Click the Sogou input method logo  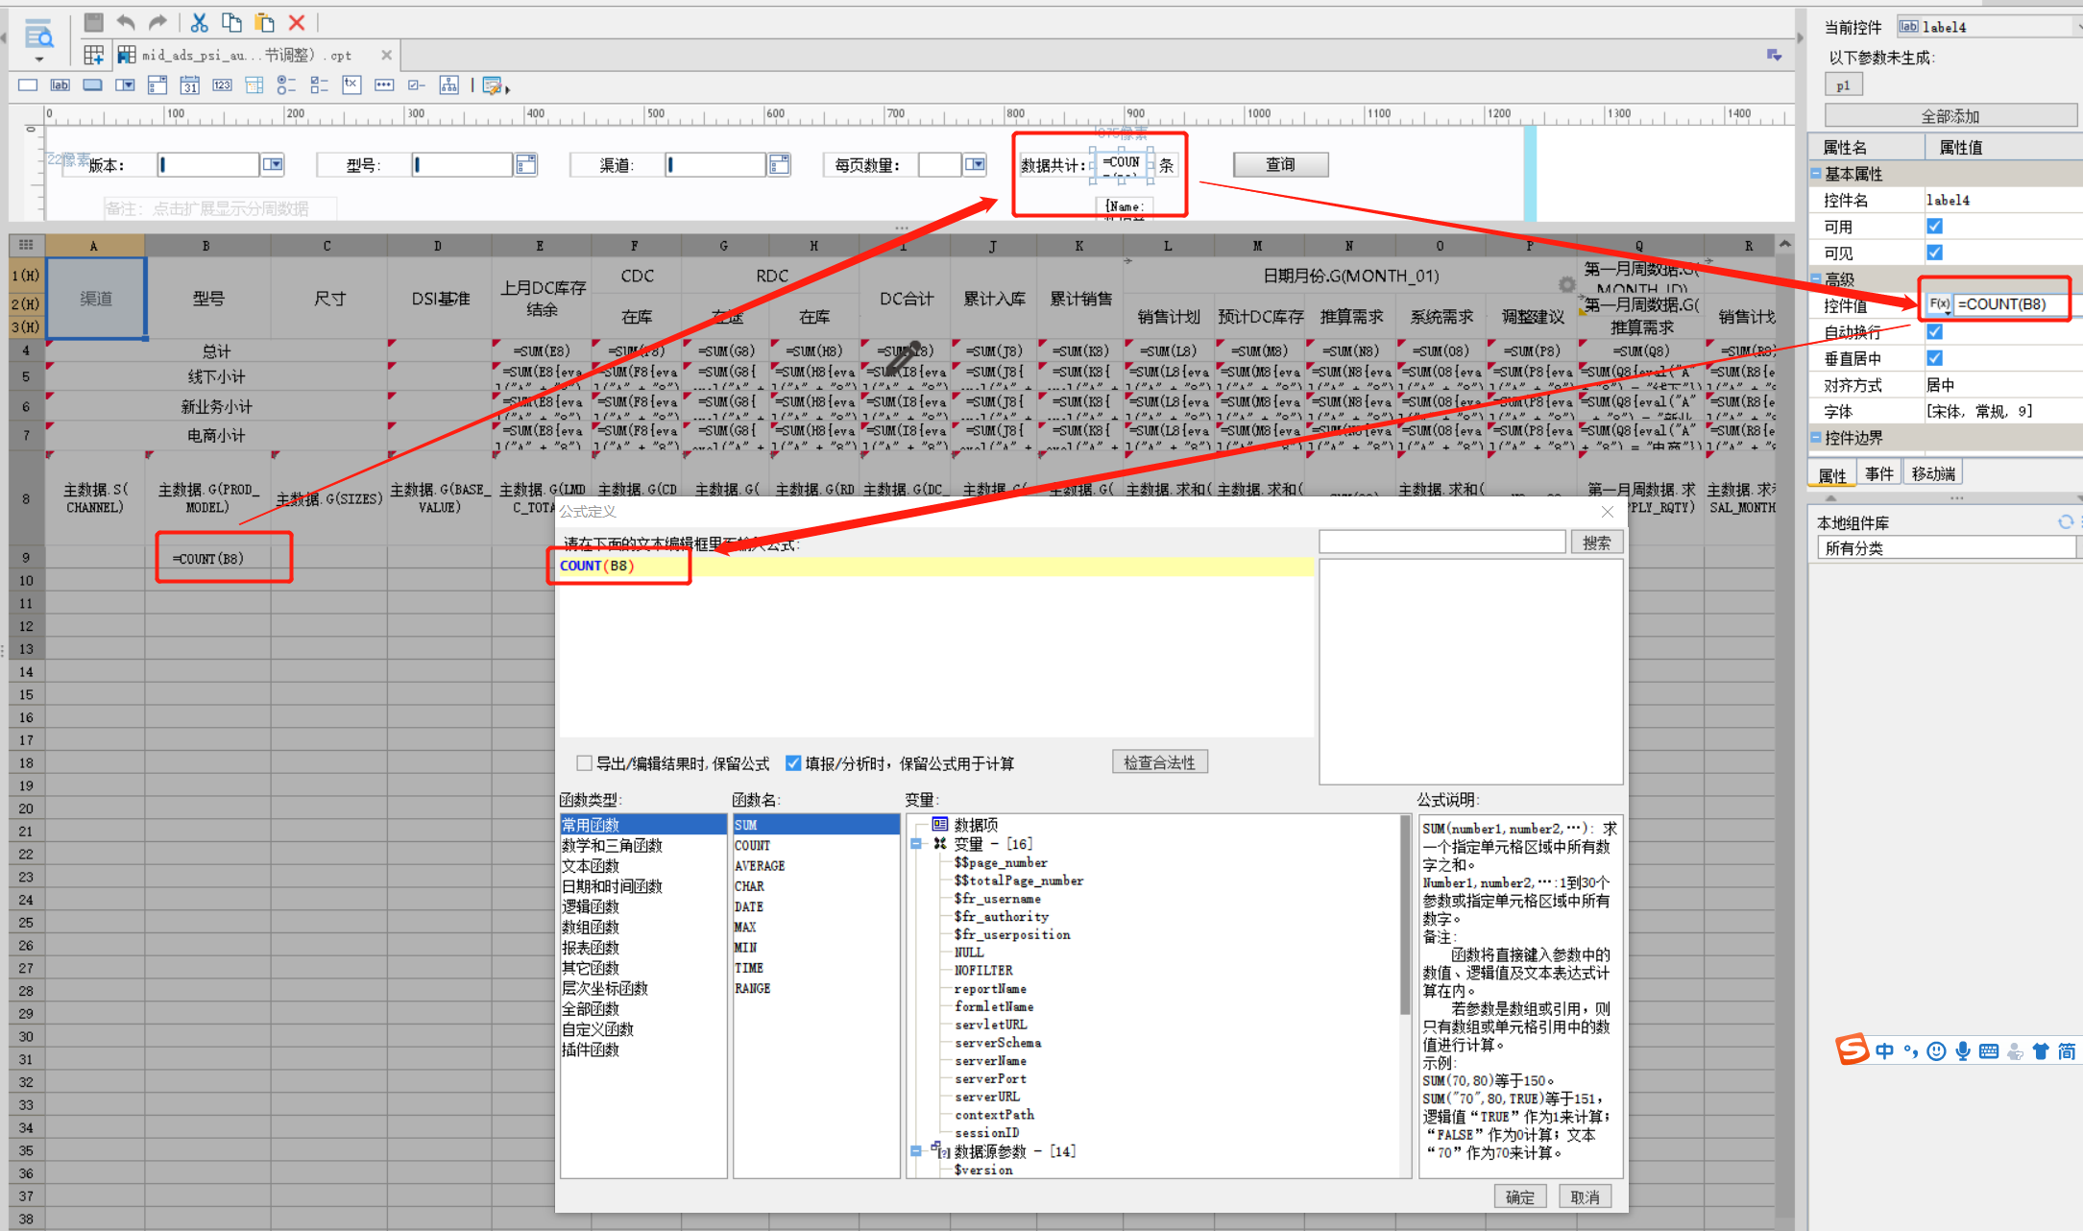(x=1852, y=1050)
